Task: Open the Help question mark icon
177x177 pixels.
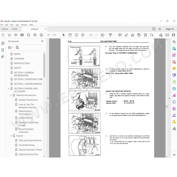Action: 154,29
